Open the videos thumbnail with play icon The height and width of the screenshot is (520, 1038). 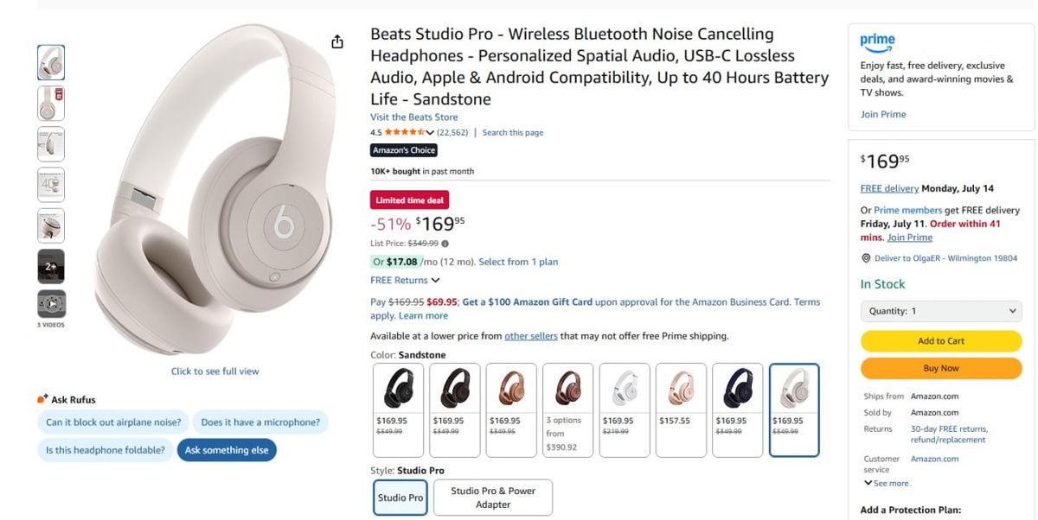[x=51, y=304]
